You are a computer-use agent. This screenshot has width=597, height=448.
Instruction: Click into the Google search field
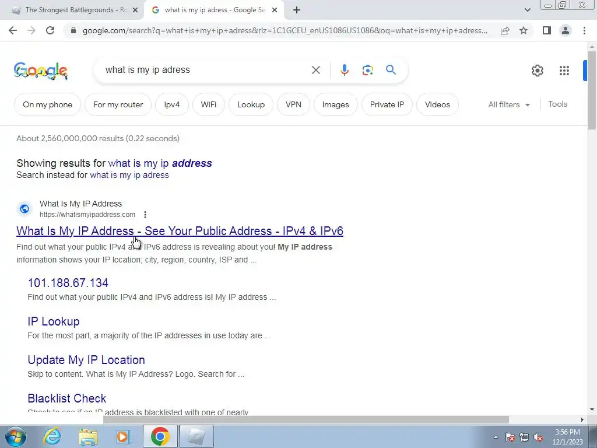pos(206,70)
